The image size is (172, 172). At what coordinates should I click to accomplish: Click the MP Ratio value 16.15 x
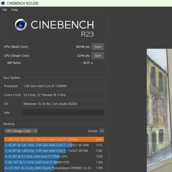pyautogui.click(x=88, y=63)
